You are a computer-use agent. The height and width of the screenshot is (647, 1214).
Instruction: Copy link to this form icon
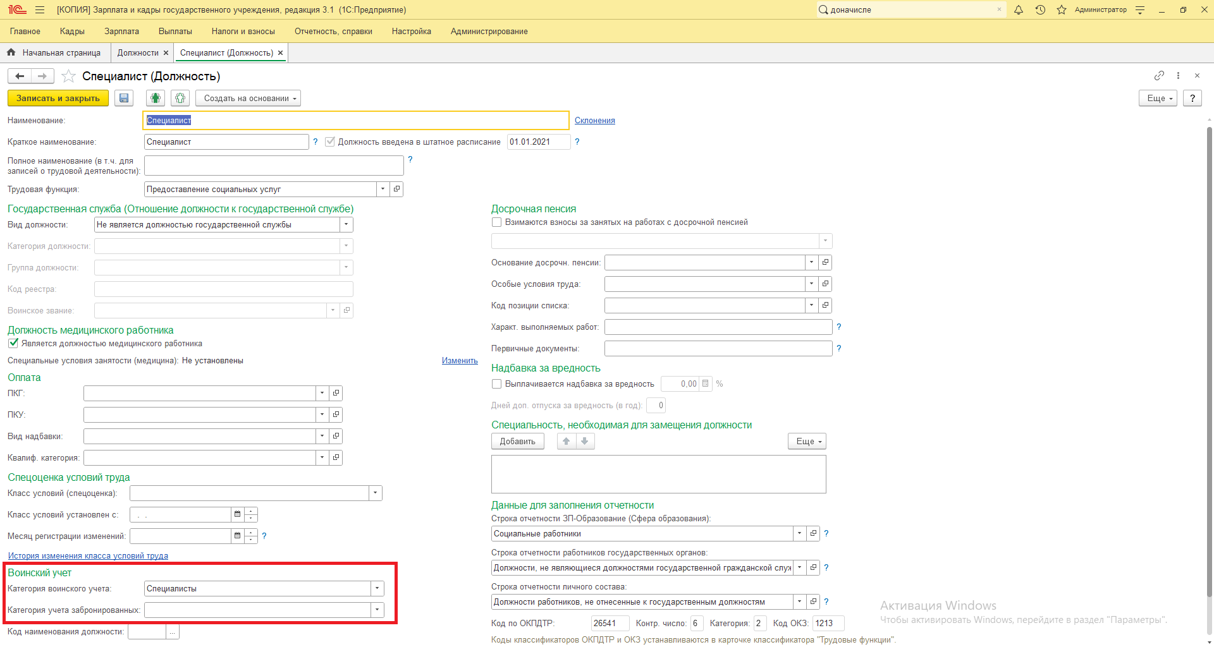pyautogui.click(x=1159, y=75)
